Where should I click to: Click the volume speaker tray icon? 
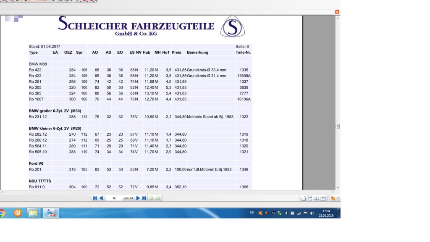312,213
